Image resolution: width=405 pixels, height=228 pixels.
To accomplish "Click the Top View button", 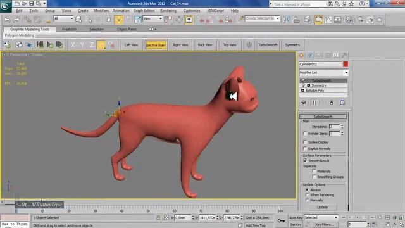I will pyautogui.click(x=230, y=45).
